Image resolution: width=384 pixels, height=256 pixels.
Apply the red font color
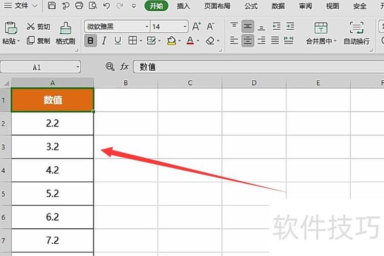190,41
